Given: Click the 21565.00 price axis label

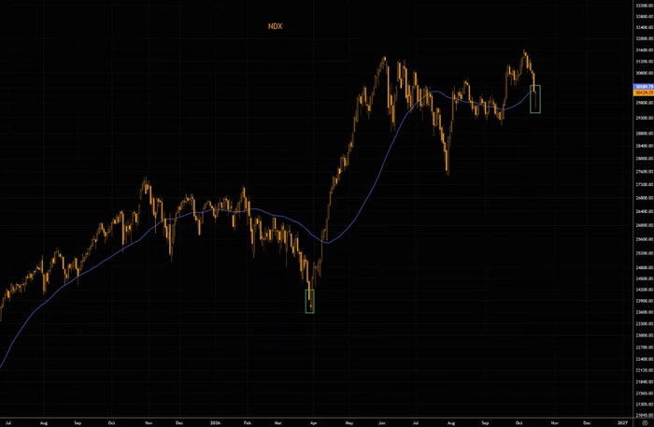Looking at the screenshot, I should [x=644, y=393].
